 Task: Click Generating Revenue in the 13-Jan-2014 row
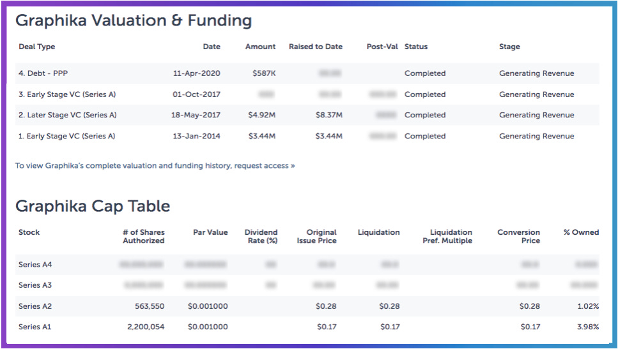[x=536, y=136]
